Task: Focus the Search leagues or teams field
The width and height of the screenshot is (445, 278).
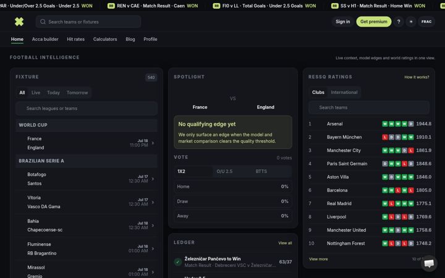Action: (87, 108)
